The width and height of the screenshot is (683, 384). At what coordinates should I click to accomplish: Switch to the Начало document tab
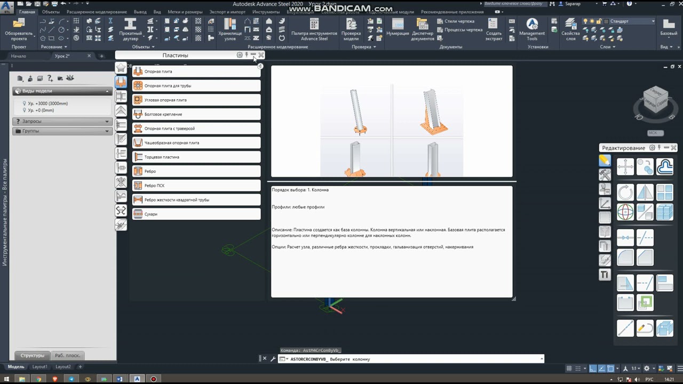point(19,56)
